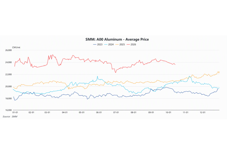Select the 26,000 y-axis label
This screenshot has height=151, width=227.
pos(8,50)
